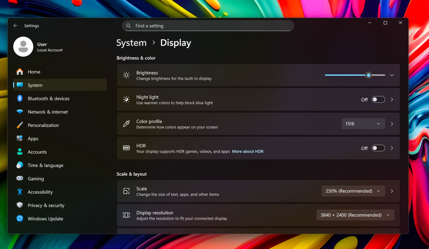Click System in the breadcrumb

tap(131, 43)
